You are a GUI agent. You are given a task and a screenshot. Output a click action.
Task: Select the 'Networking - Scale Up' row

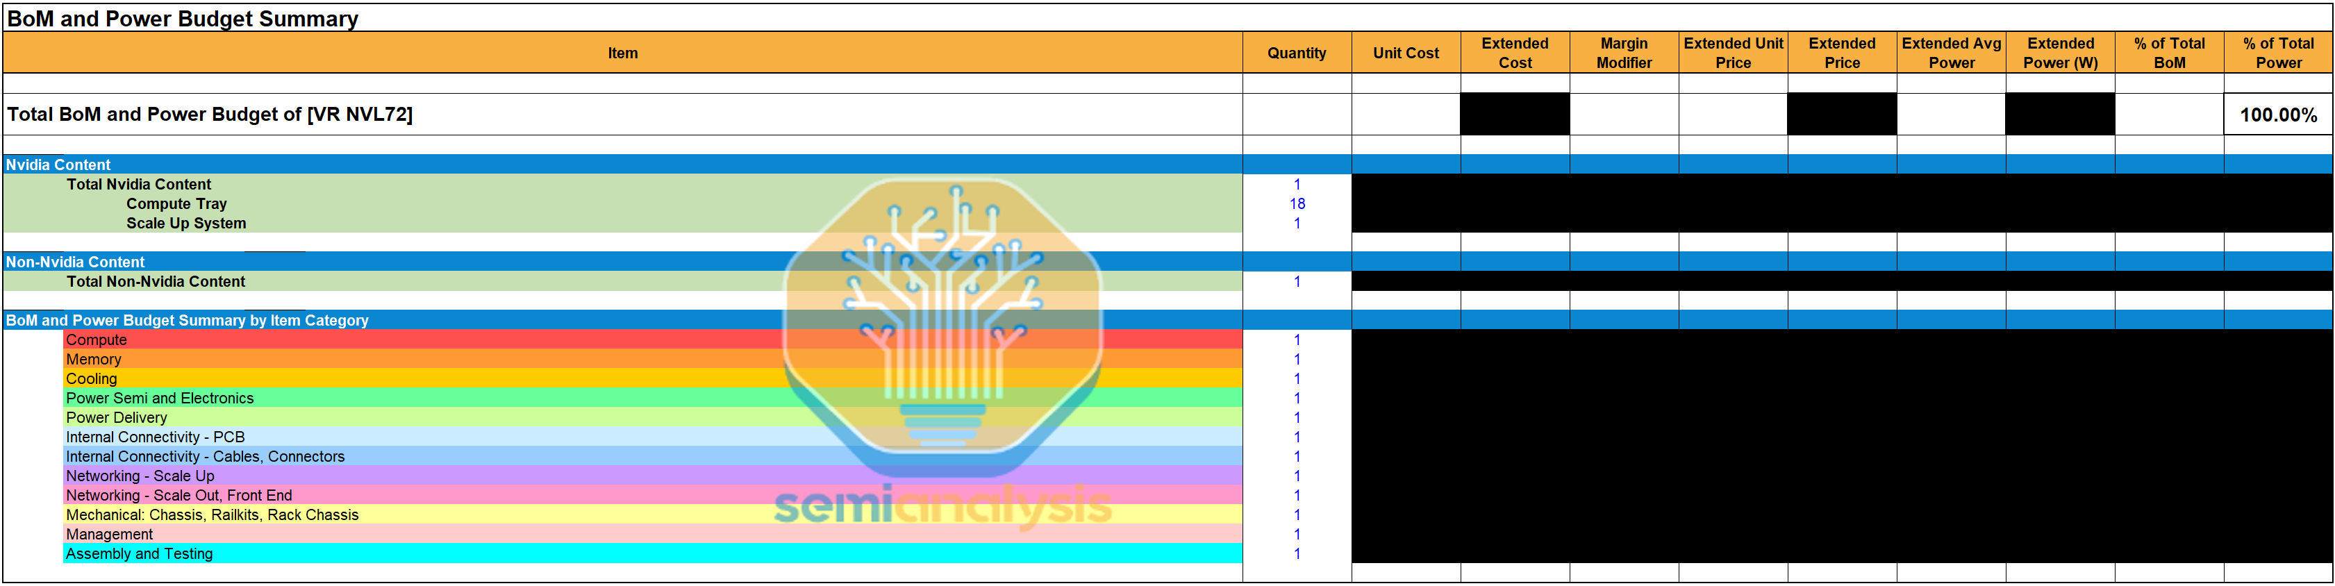pyautogui.click(x=653, y=476)
